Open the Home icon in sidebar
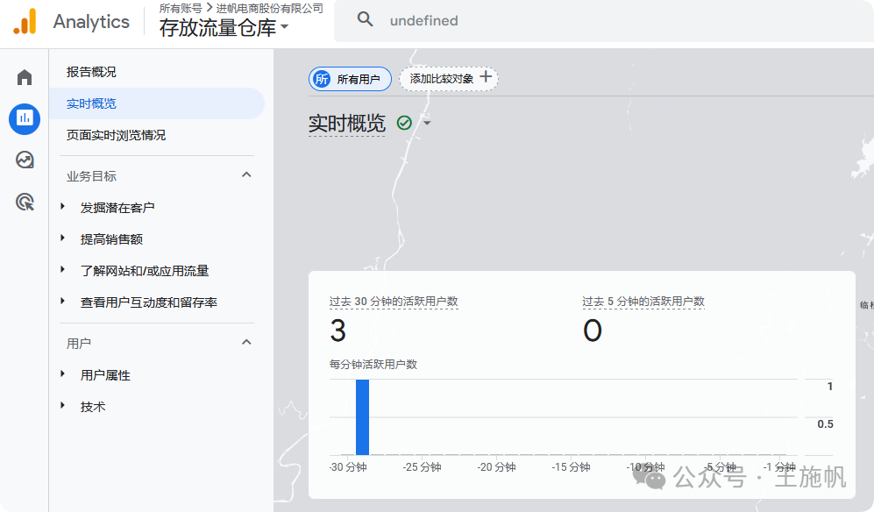Viewport: 874px width, 512px height. (x=25, y=77)
